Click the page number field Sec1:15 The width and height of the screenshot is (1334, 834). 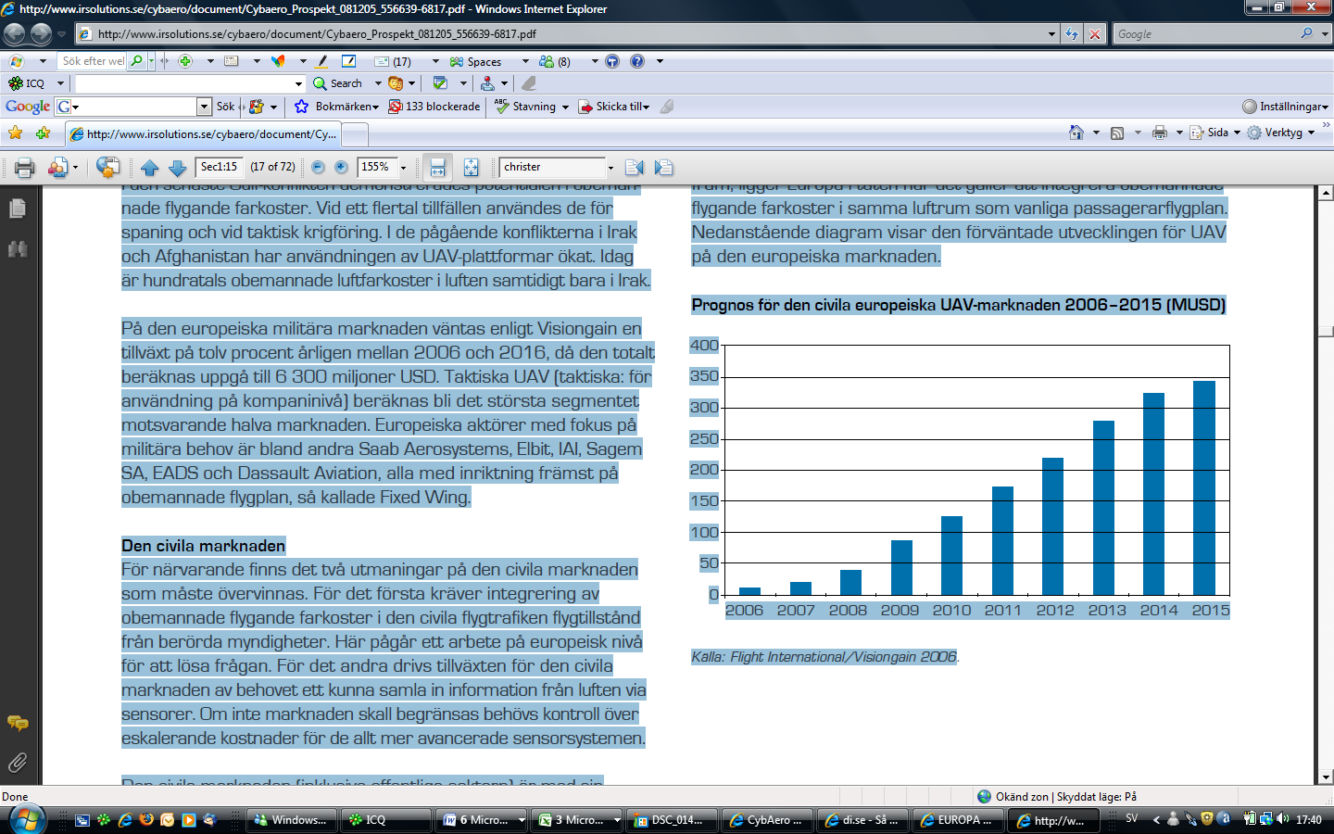point(220,168)
